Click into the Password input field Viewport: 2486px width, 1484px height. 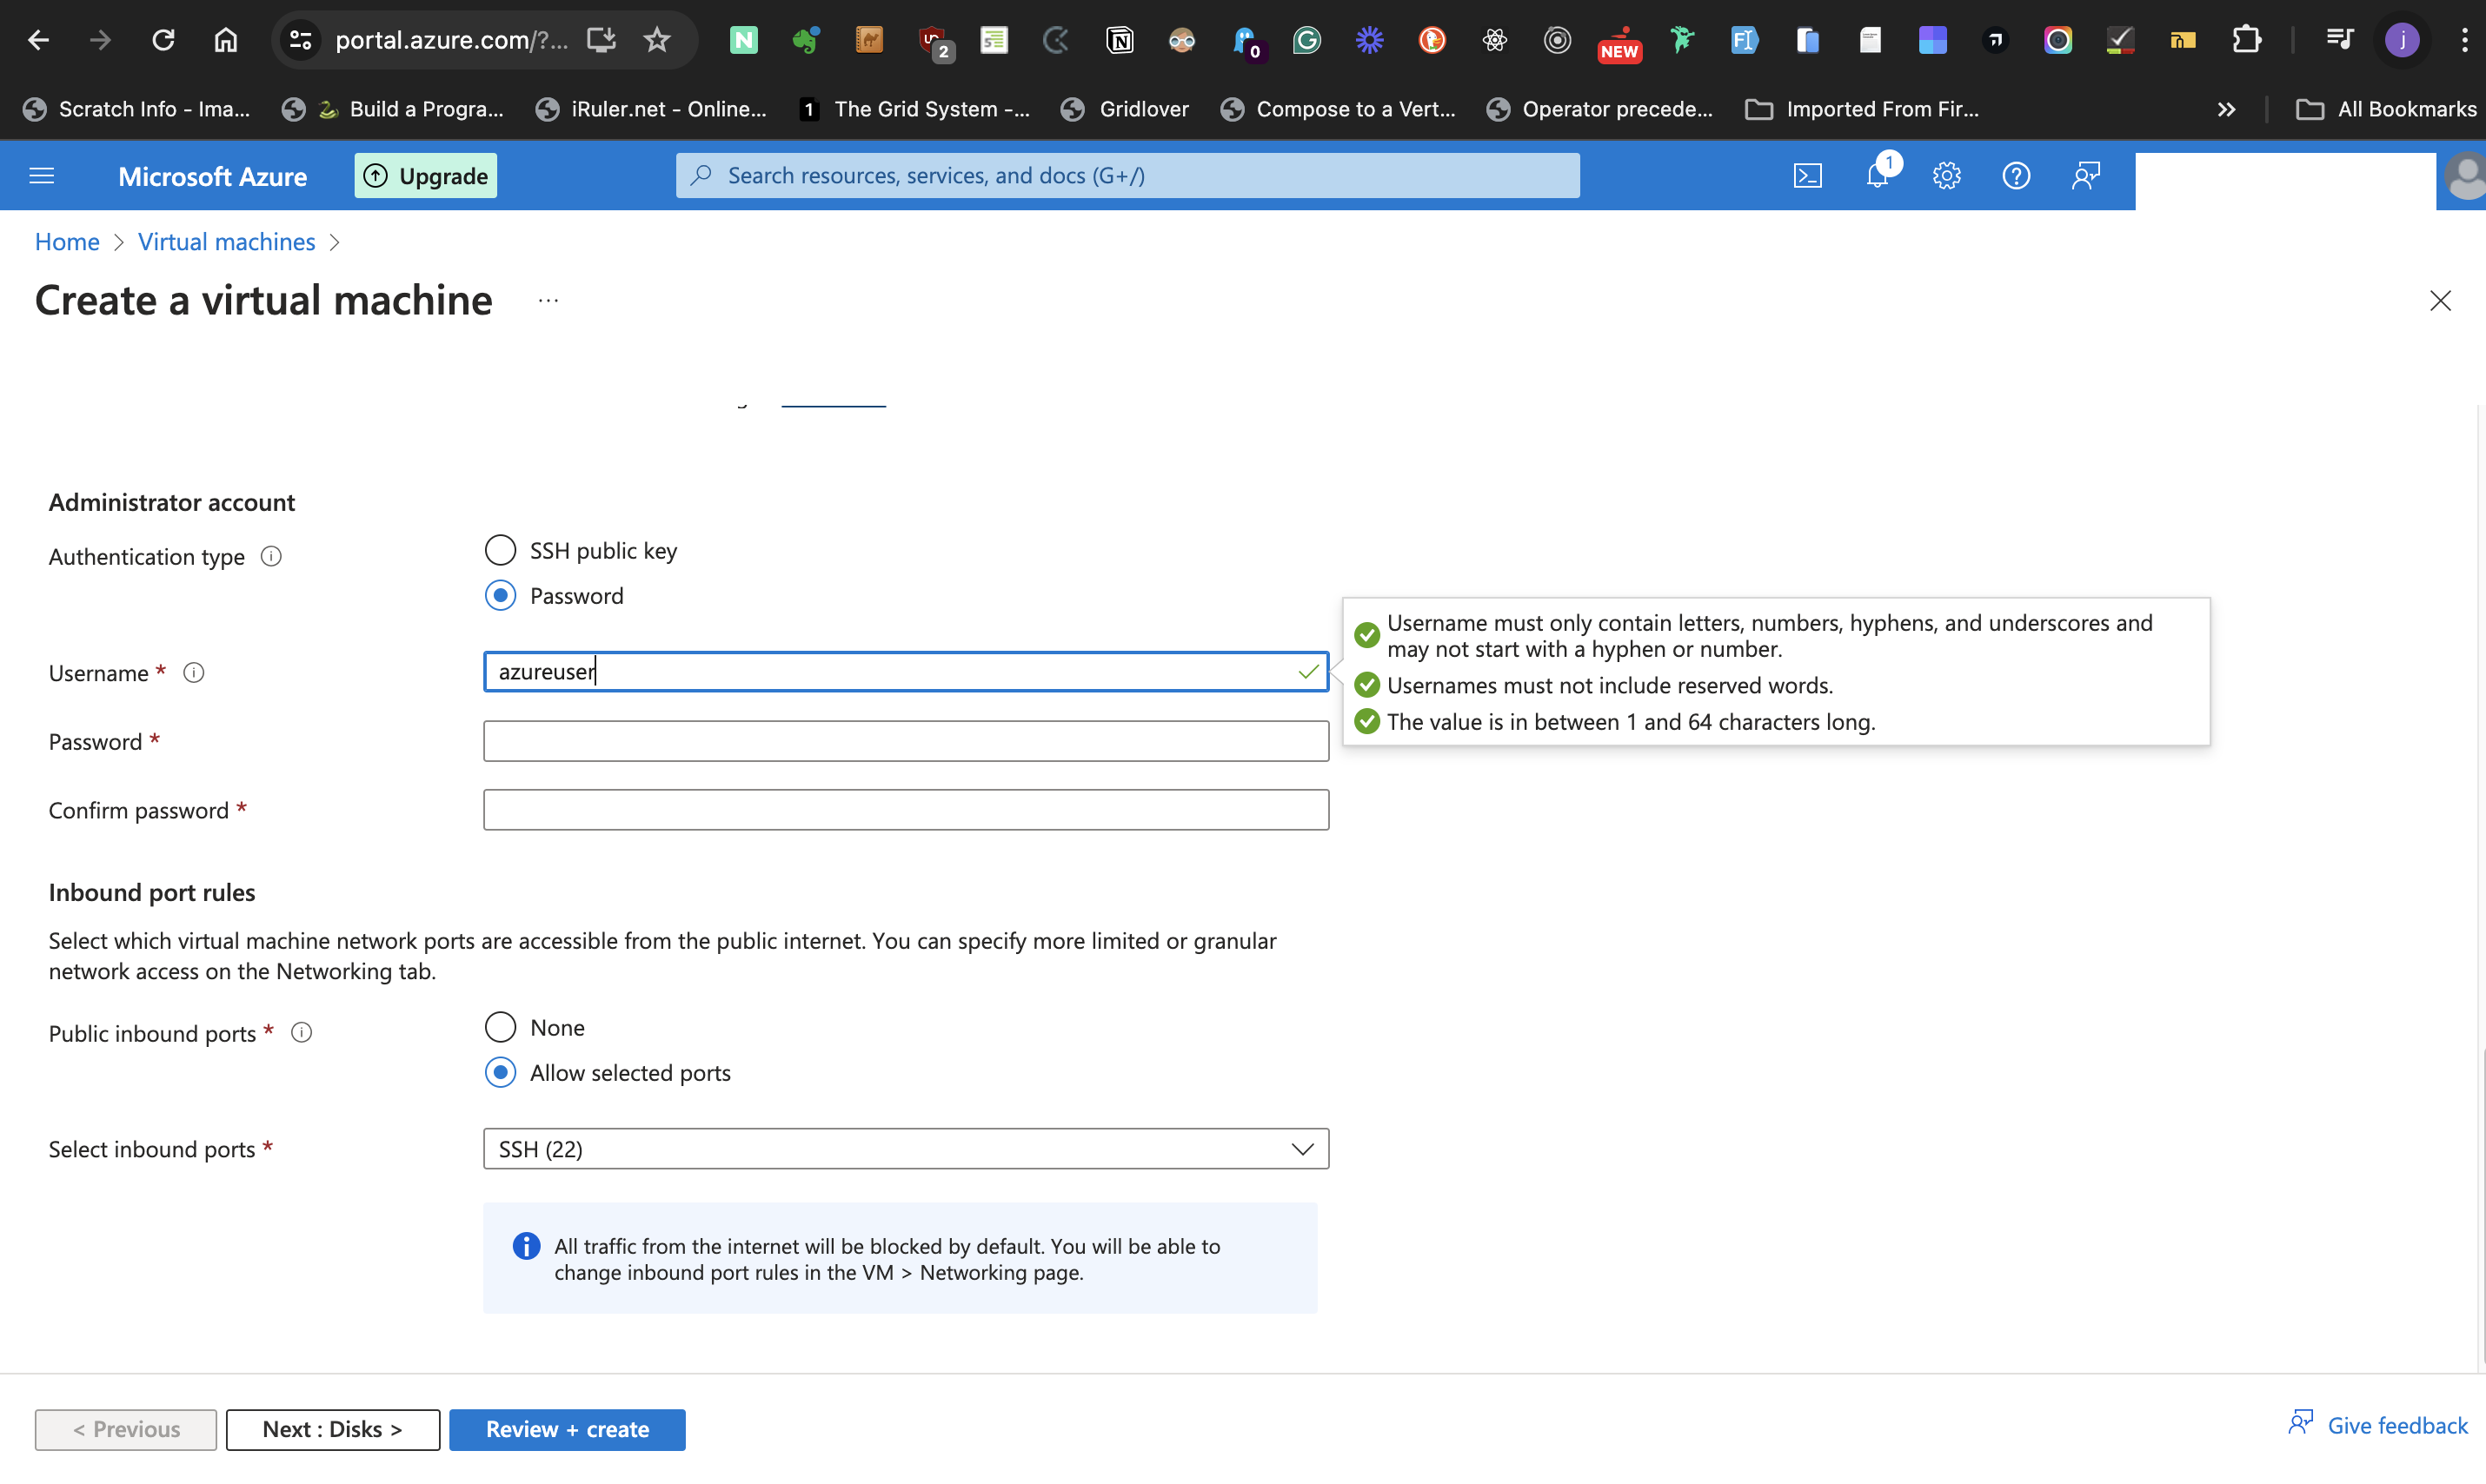tap(906, 741)
